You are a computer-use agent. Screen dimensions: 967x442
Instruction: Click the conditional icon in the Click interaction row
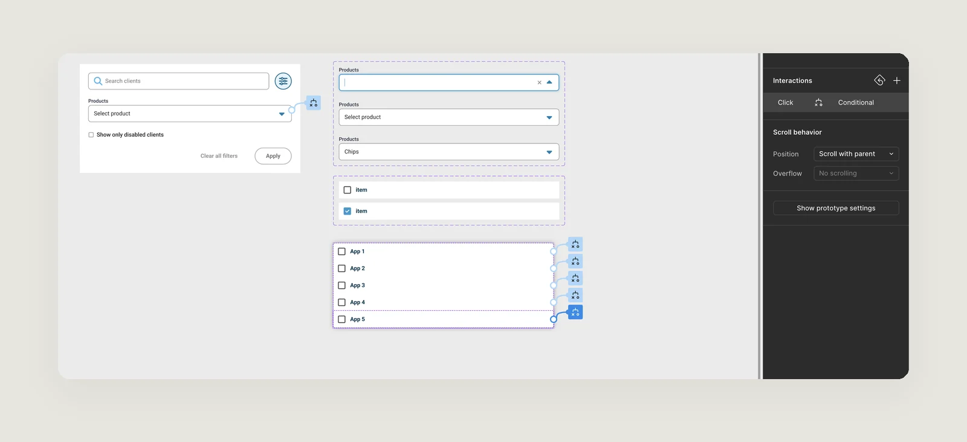pyautogui.click(x=818, y=103)
